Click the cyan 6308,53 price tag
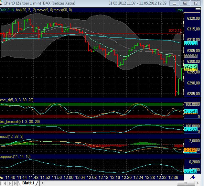The image size is (204, 186). coord(191,43)
